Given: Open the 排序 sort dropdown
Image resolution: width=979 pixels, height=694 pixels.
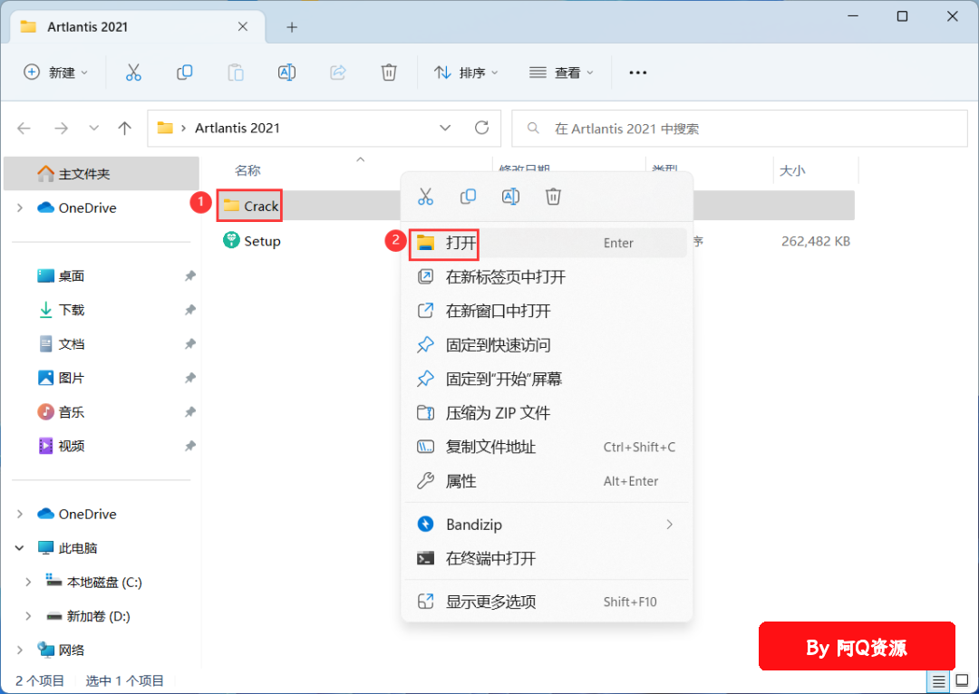Looking at the screenshot, I should 467,72.
